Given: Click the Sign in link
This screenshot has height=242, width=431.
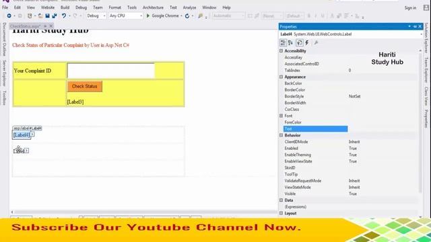Looking at the screenshot, I should point(410,8).
